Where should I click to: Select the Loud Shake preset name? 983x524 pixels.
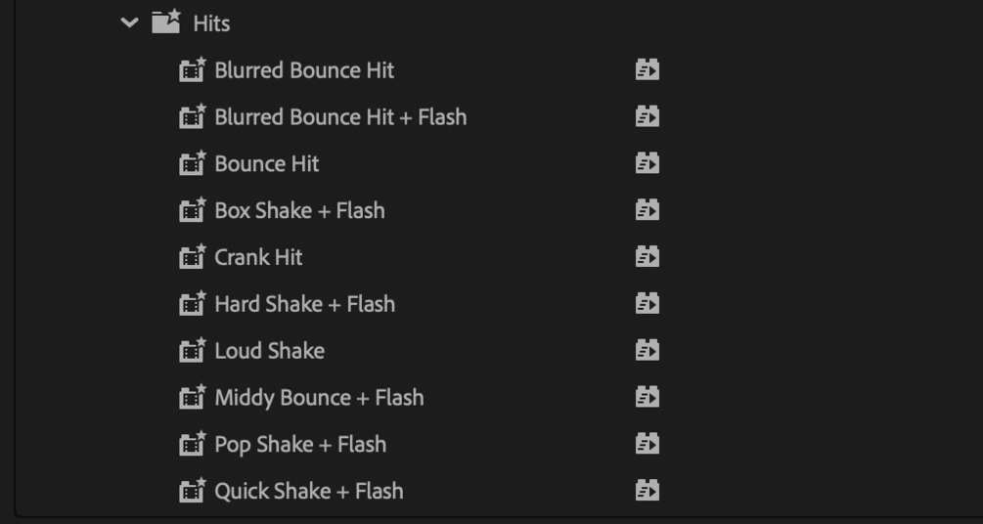(269, 350)
